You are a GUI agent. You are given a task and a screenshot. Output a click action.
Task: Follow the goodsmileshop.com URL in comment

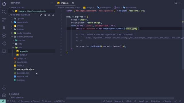135,37
